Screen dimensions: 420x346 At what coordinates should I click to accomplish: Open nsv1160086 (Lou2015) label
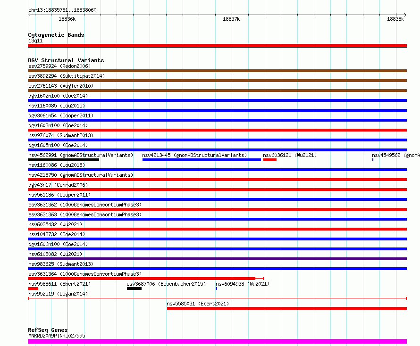point(57,165)
